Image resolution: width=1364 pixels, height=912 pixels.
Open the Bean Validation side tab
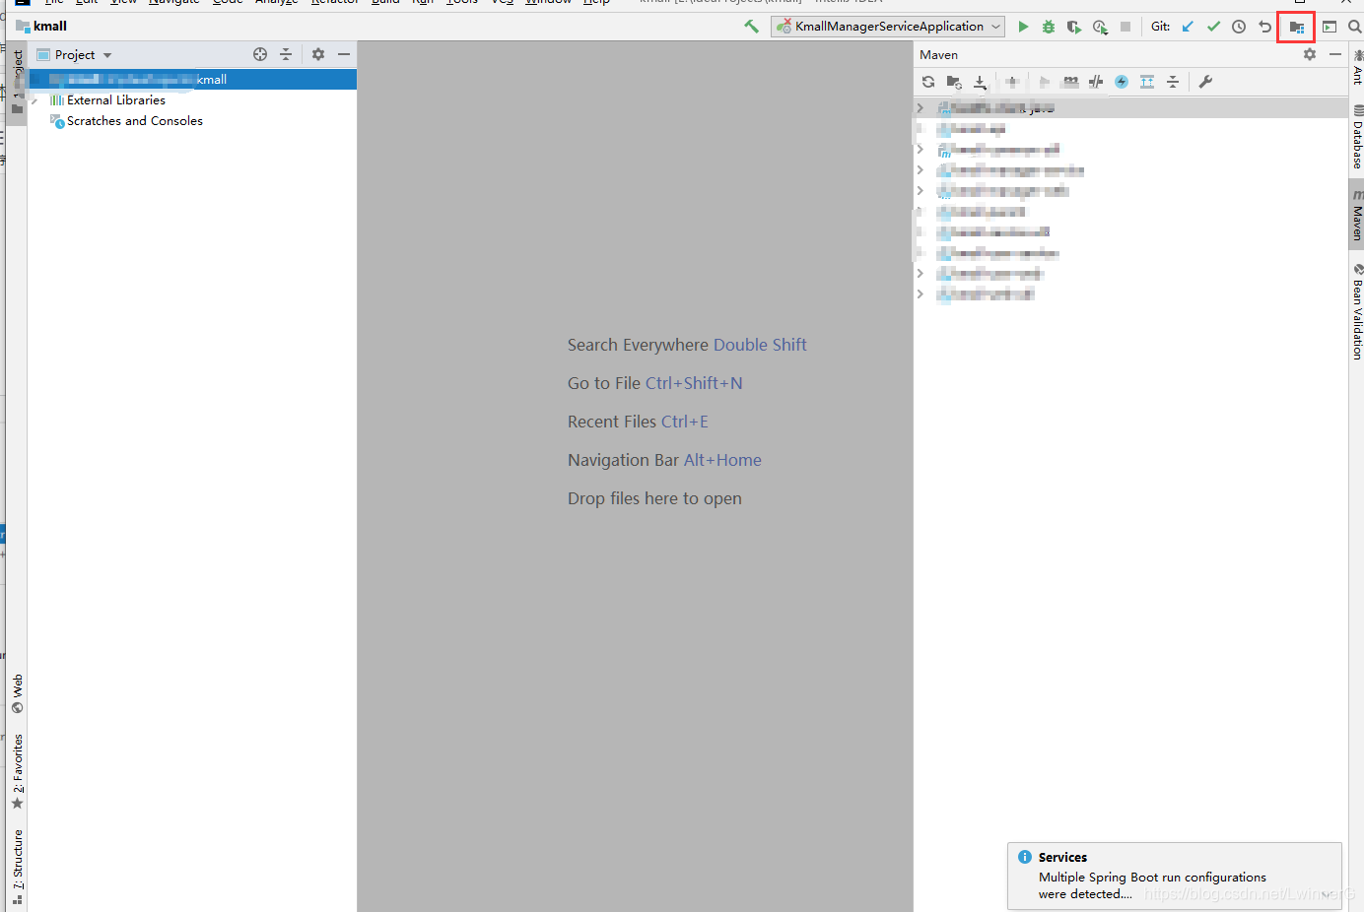click(x=1357, y=312)
